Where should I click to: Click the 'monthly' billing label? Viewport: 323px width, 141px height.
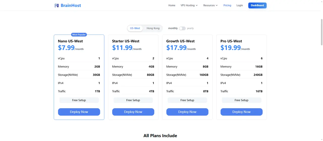(173, 28)
